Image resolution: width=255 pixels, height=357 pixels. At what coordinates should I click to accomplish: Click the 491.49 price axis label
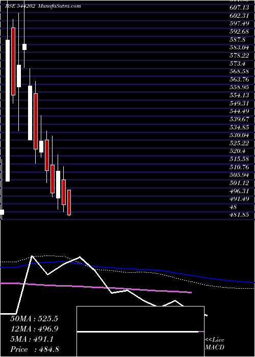pos(239,199)
